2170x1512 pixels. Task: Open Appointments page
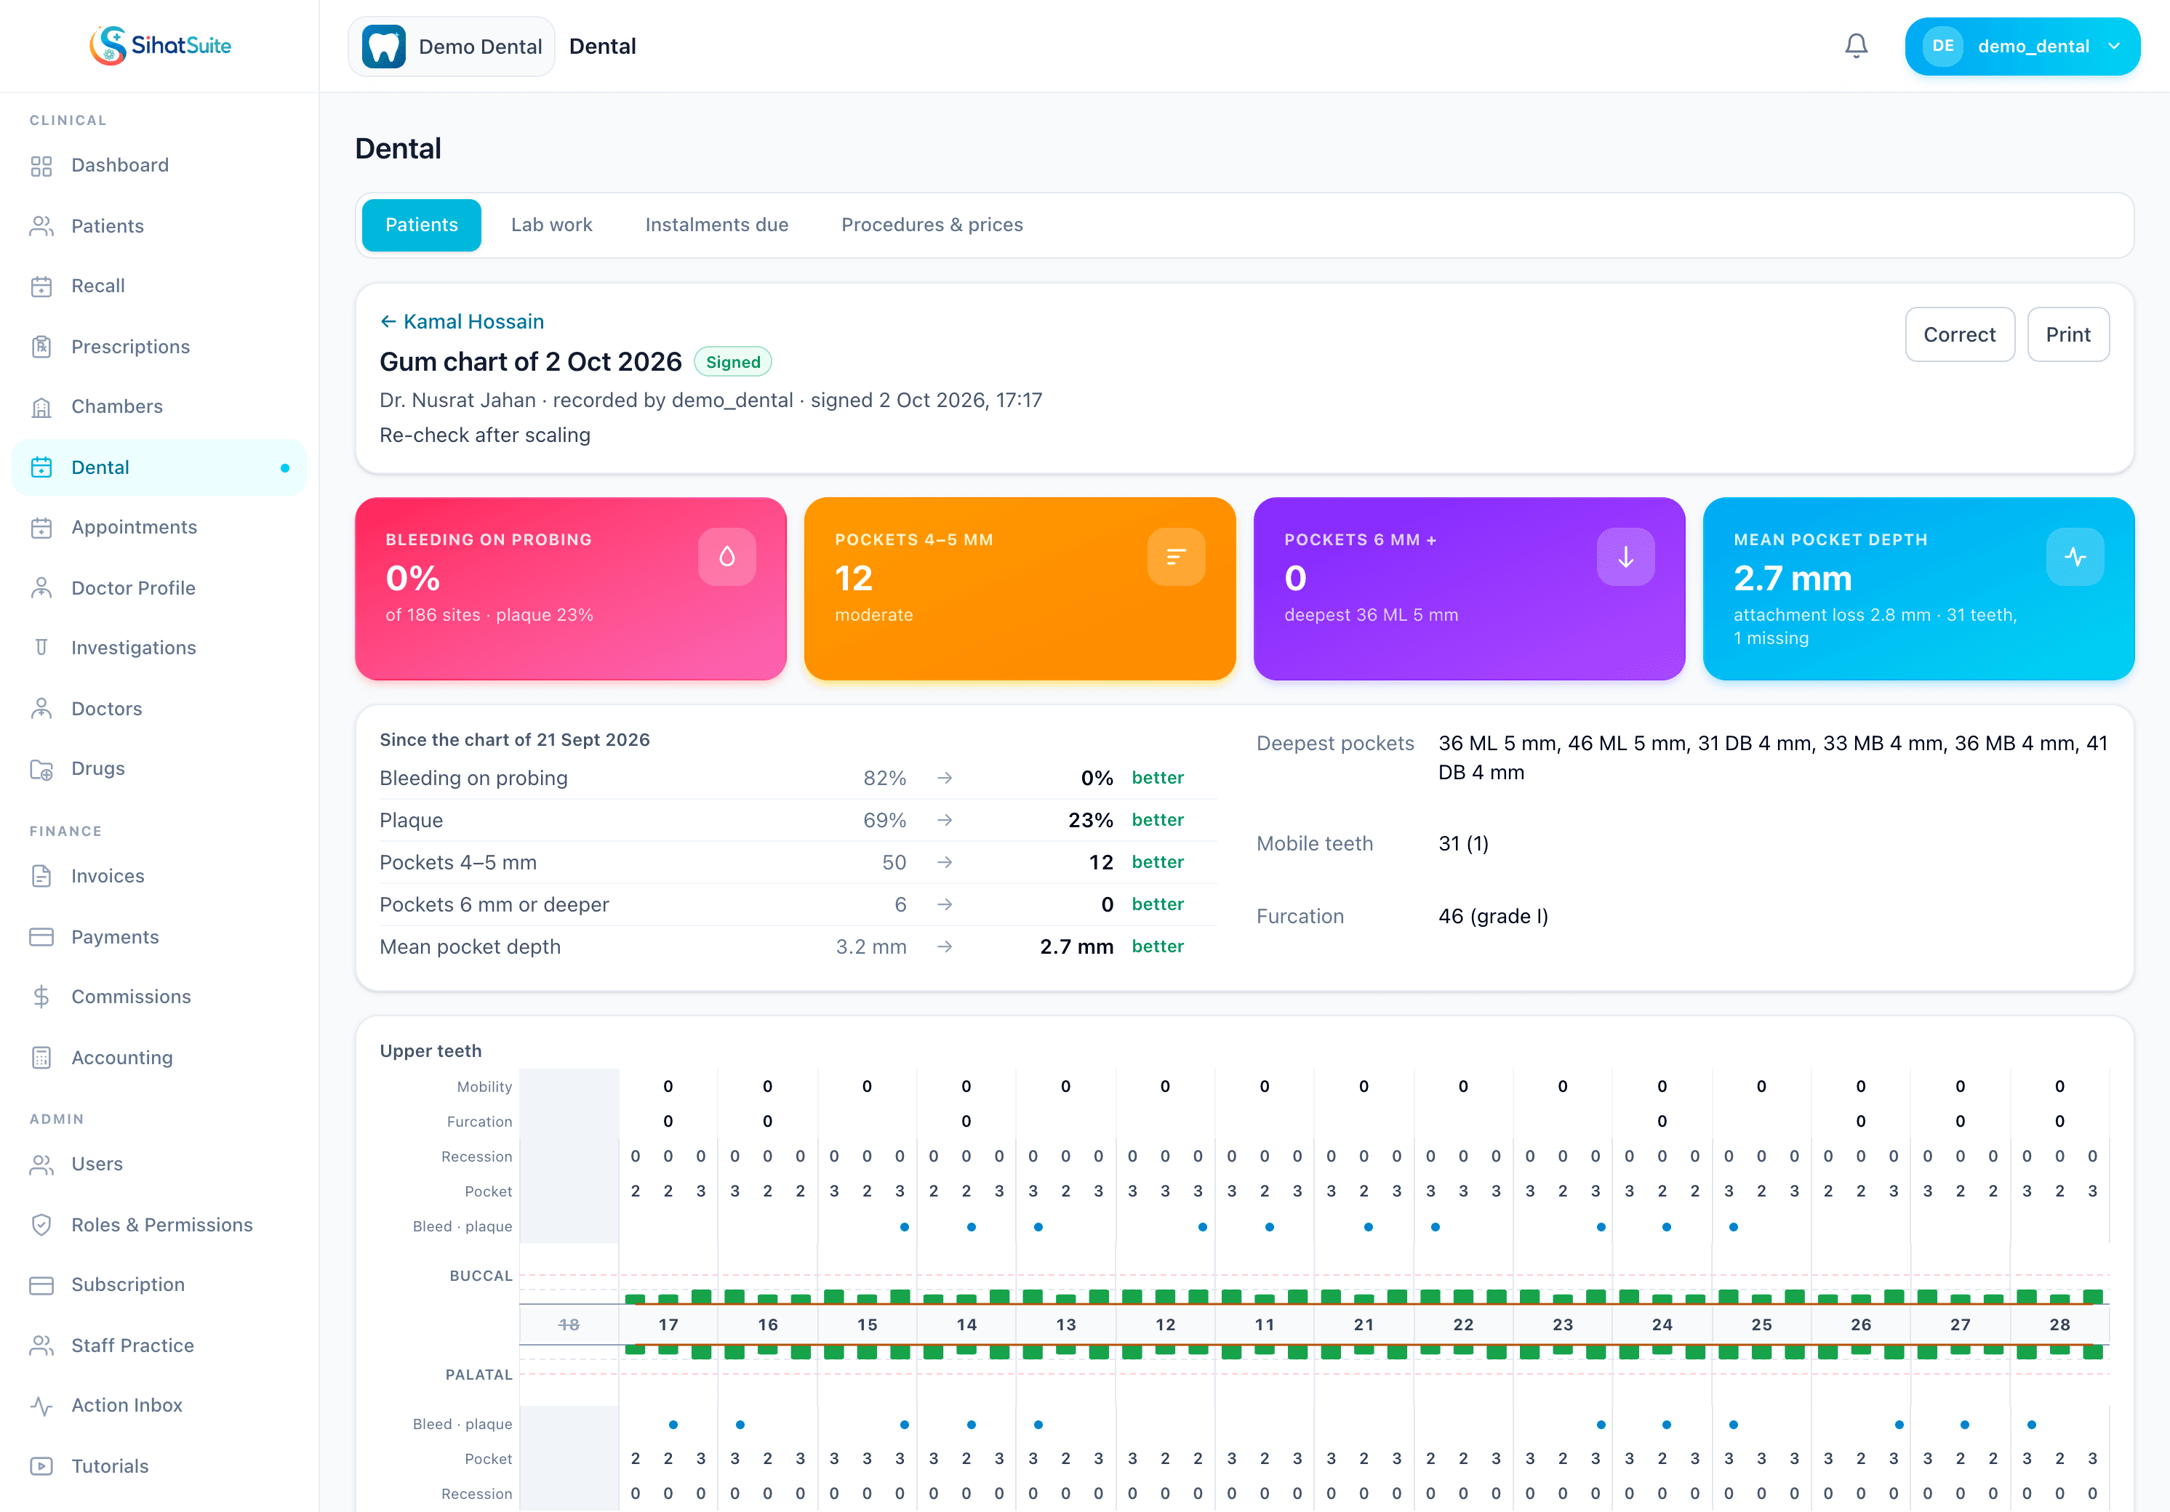[159, 527]
